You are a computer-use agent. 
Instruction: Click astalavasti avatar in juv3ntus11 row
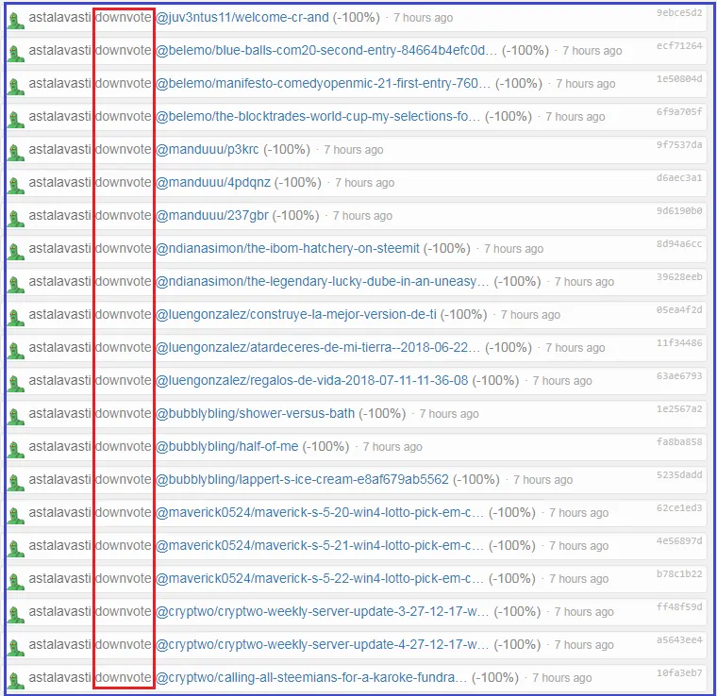click(16, 20)
